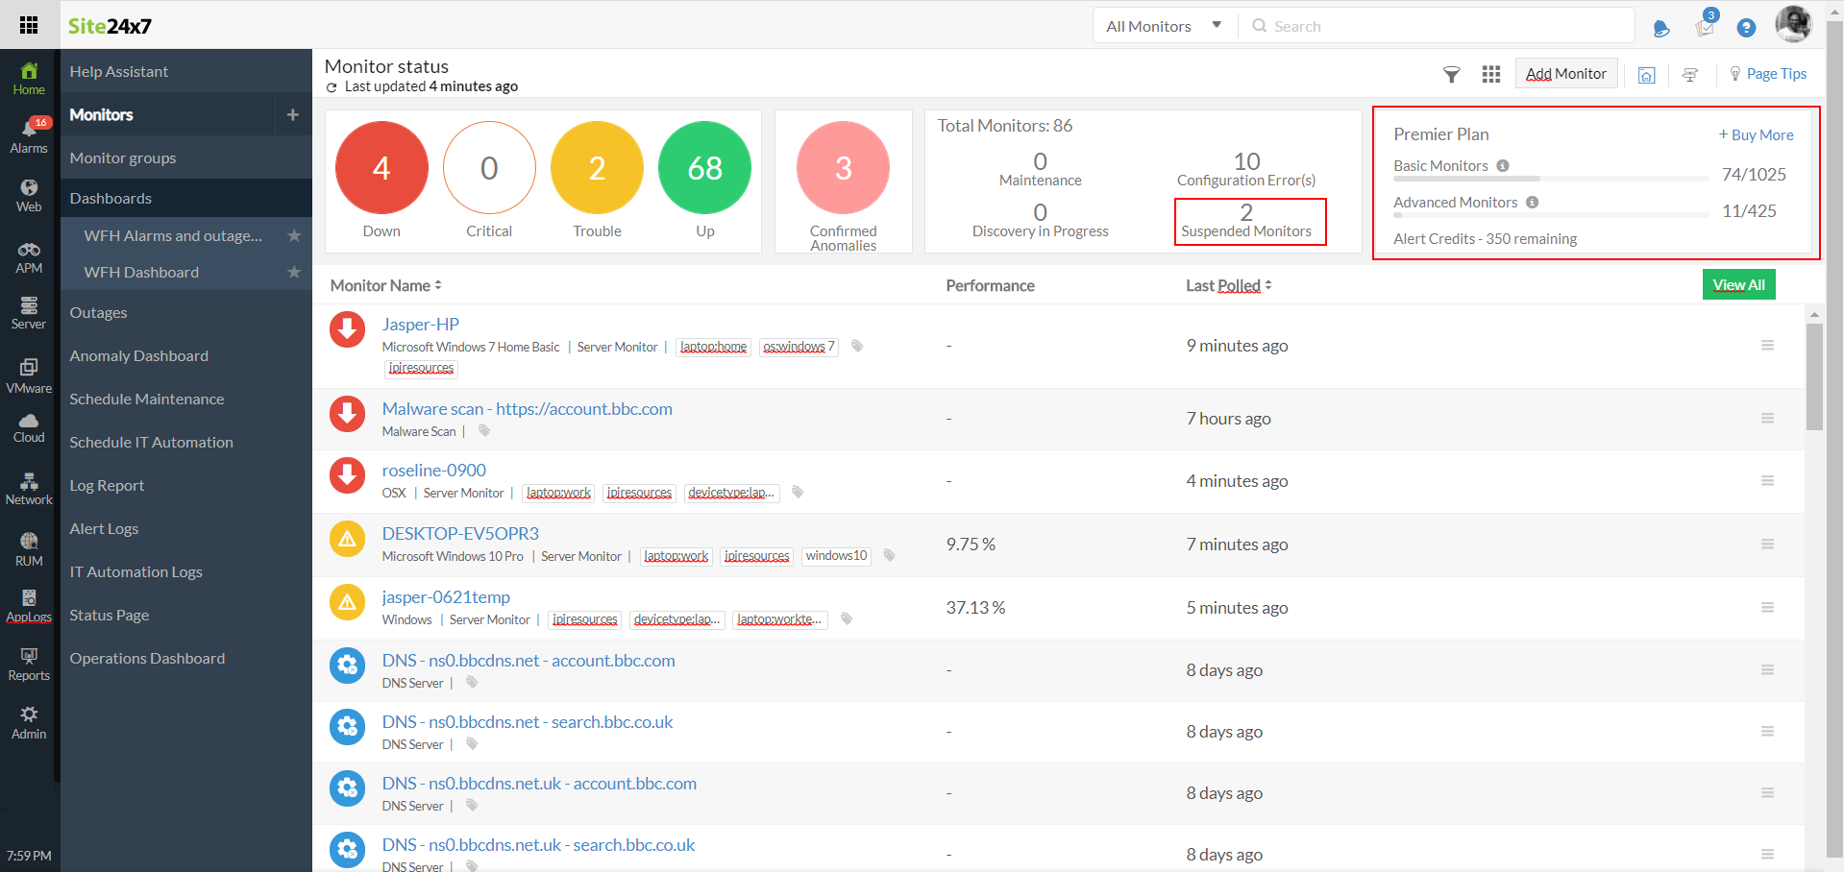
Task: Sort by Last Polled column
Action: pyautogui.click(x=1228, y=285)
